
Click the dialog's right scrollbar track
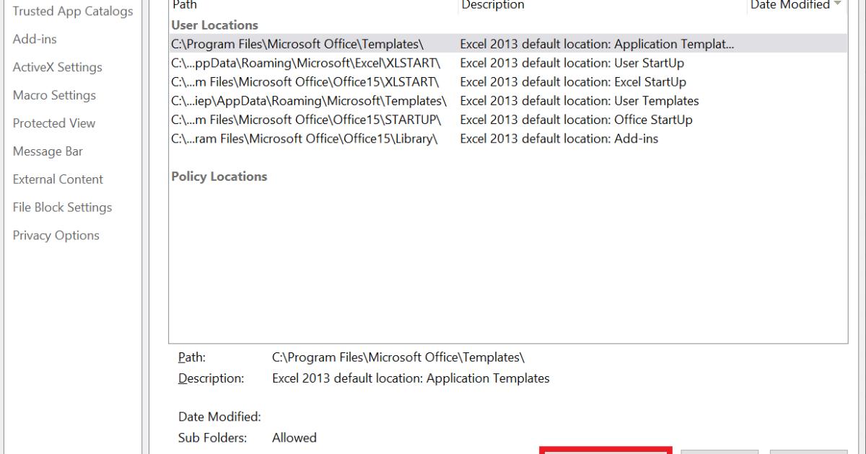tap(861, 216)
